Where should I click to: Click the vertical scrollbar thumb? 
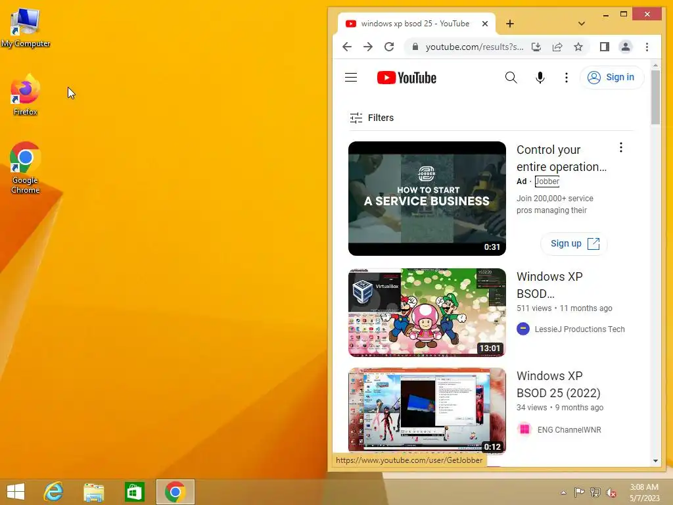655,97
